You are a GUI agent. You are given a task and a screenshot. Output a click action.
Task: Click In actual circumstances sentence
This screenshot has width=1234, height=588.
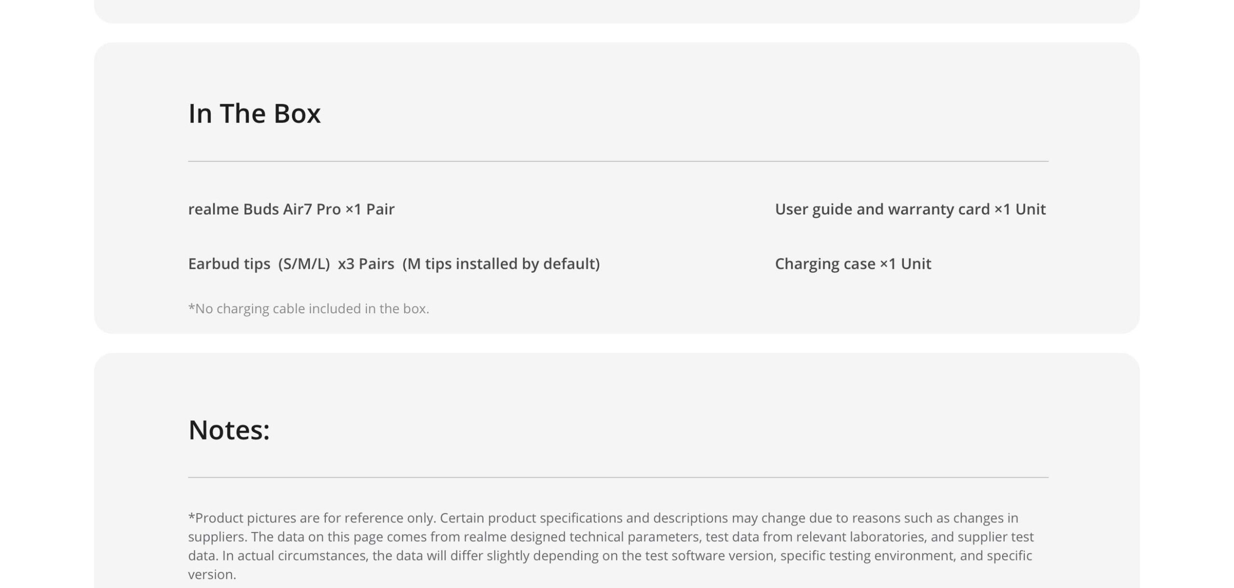tap(627, 555)
